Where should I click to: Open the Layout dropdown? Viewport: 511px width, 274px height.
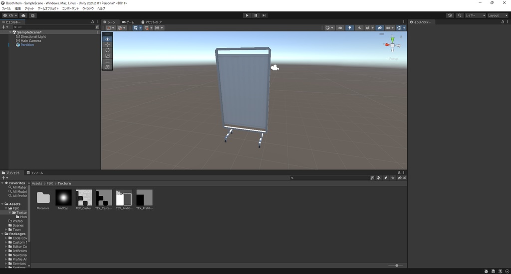[x=498, y=15]
